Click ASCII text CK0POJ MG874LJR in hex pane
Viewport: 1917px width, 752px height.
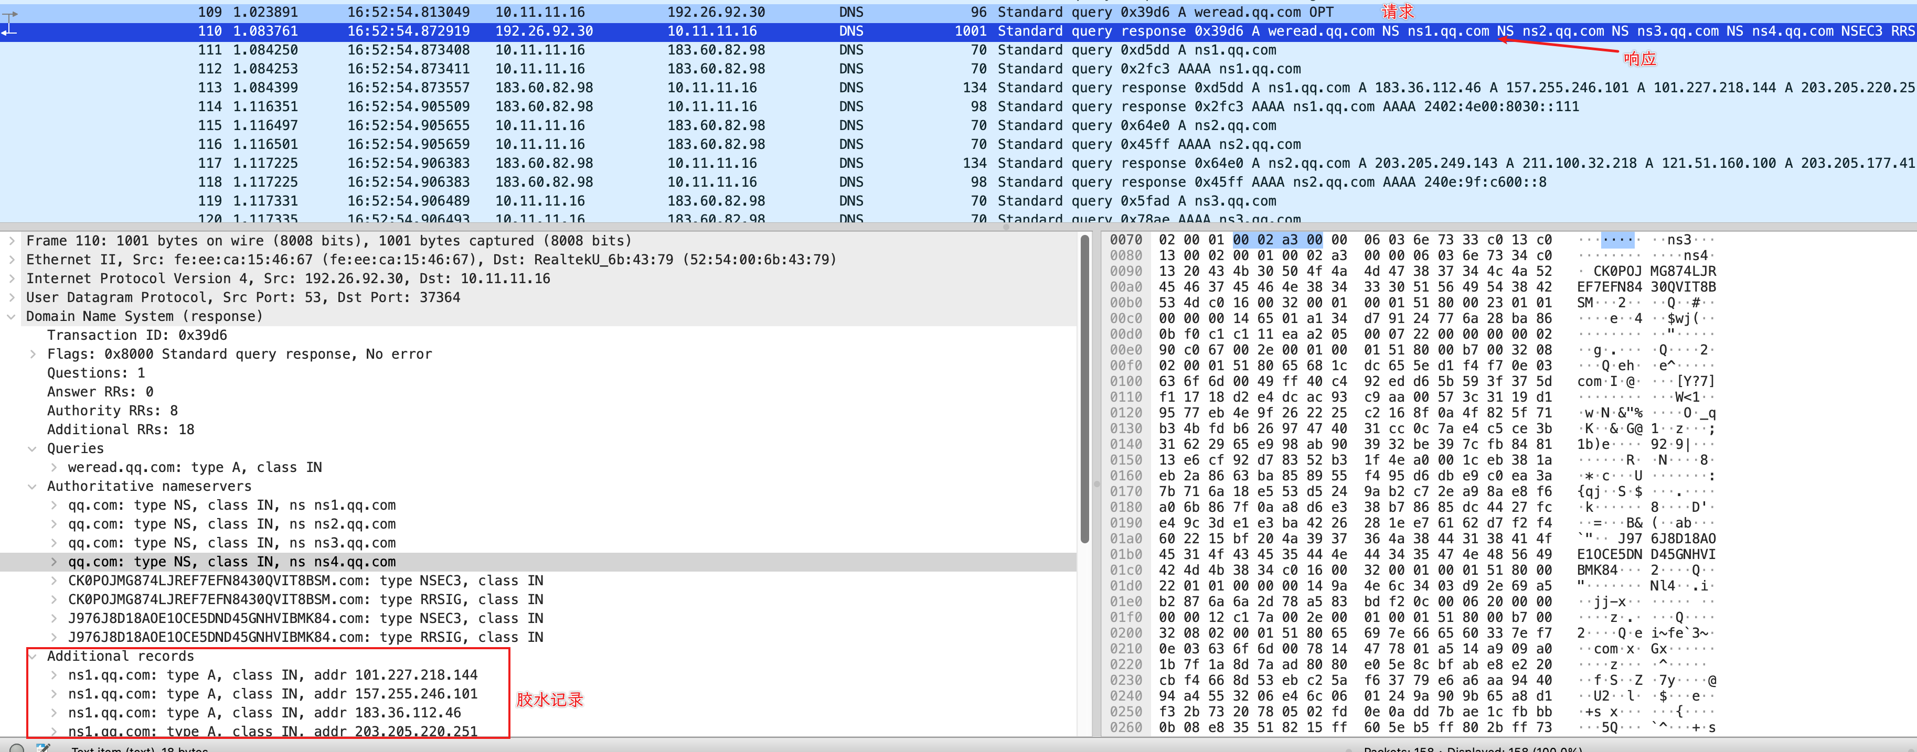pyautogui.click(x=1654, y=272)
